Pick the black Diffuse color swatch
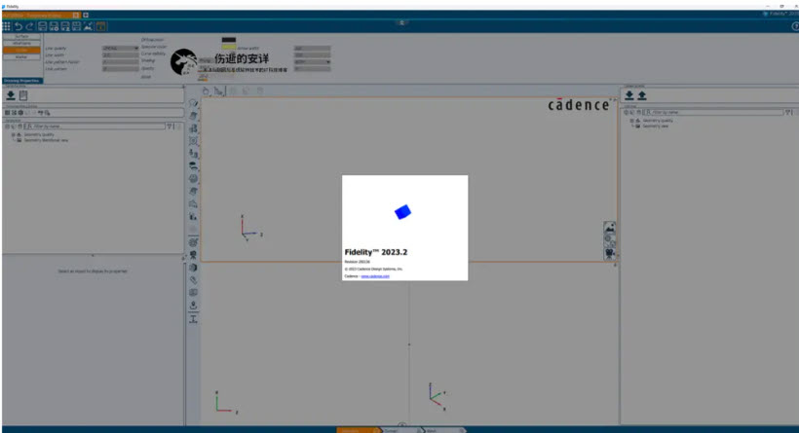The width and height of the screenshot is (799, 433). click(229, 40)
